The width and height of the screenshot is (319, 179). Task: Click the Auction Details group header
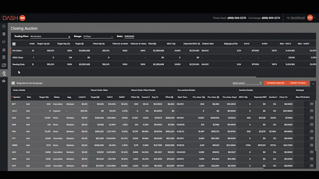click(x=246, y=90)
